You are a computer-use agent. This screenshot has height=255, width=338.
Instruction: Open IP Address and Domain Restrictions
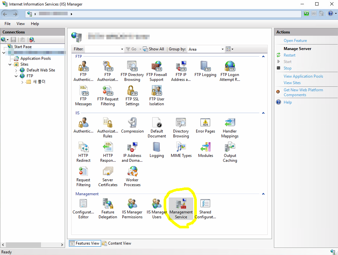pyautogui.click(x=132, y=152)
